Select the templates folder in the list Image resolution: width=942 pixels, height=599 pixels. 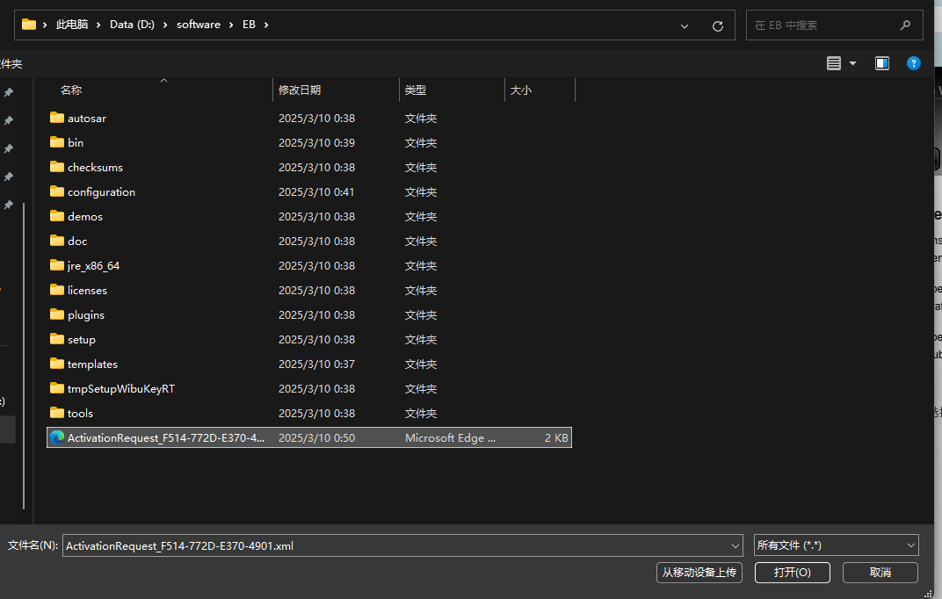coord(91,364)
